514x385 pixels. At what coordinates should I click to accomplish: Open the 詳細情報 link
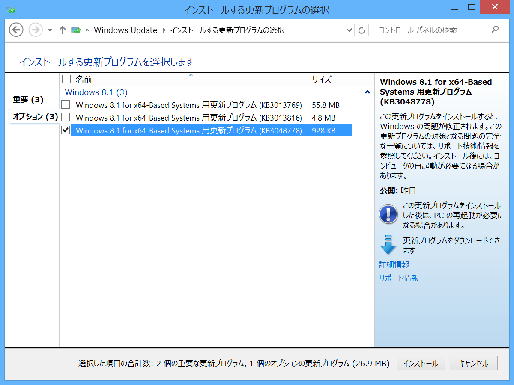coord(393,264)
